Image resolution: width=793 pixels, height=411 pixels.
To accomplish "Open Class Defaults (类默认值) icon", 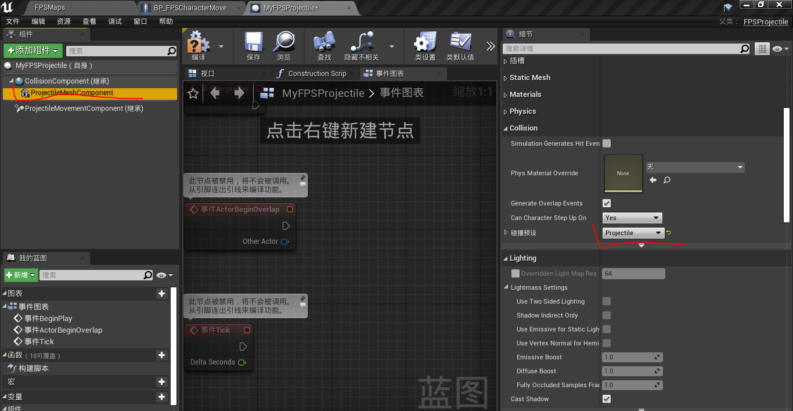I will [460, 42].
